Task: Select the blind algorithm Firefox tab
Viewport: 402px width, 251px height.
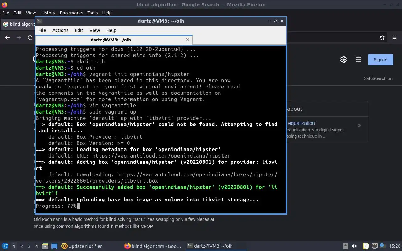Action: click(18, 24)
